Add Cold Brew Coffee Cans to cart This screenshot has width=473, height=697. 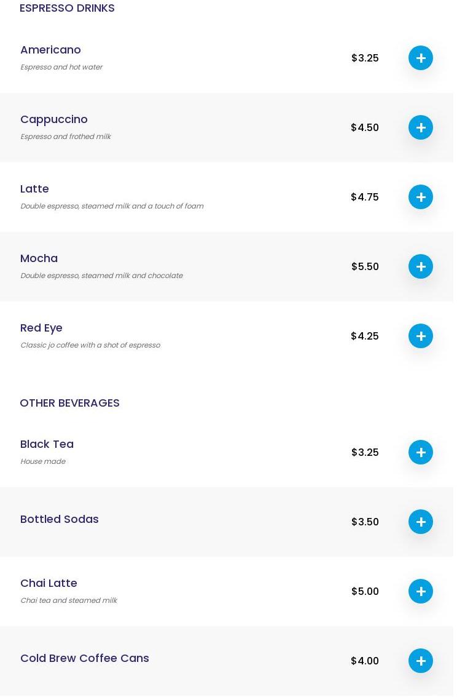coord(420,661)
